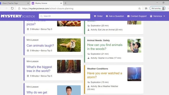The image size is (169, 95).
Task: Click the fox thumbnail image
Action: [69, 45]
